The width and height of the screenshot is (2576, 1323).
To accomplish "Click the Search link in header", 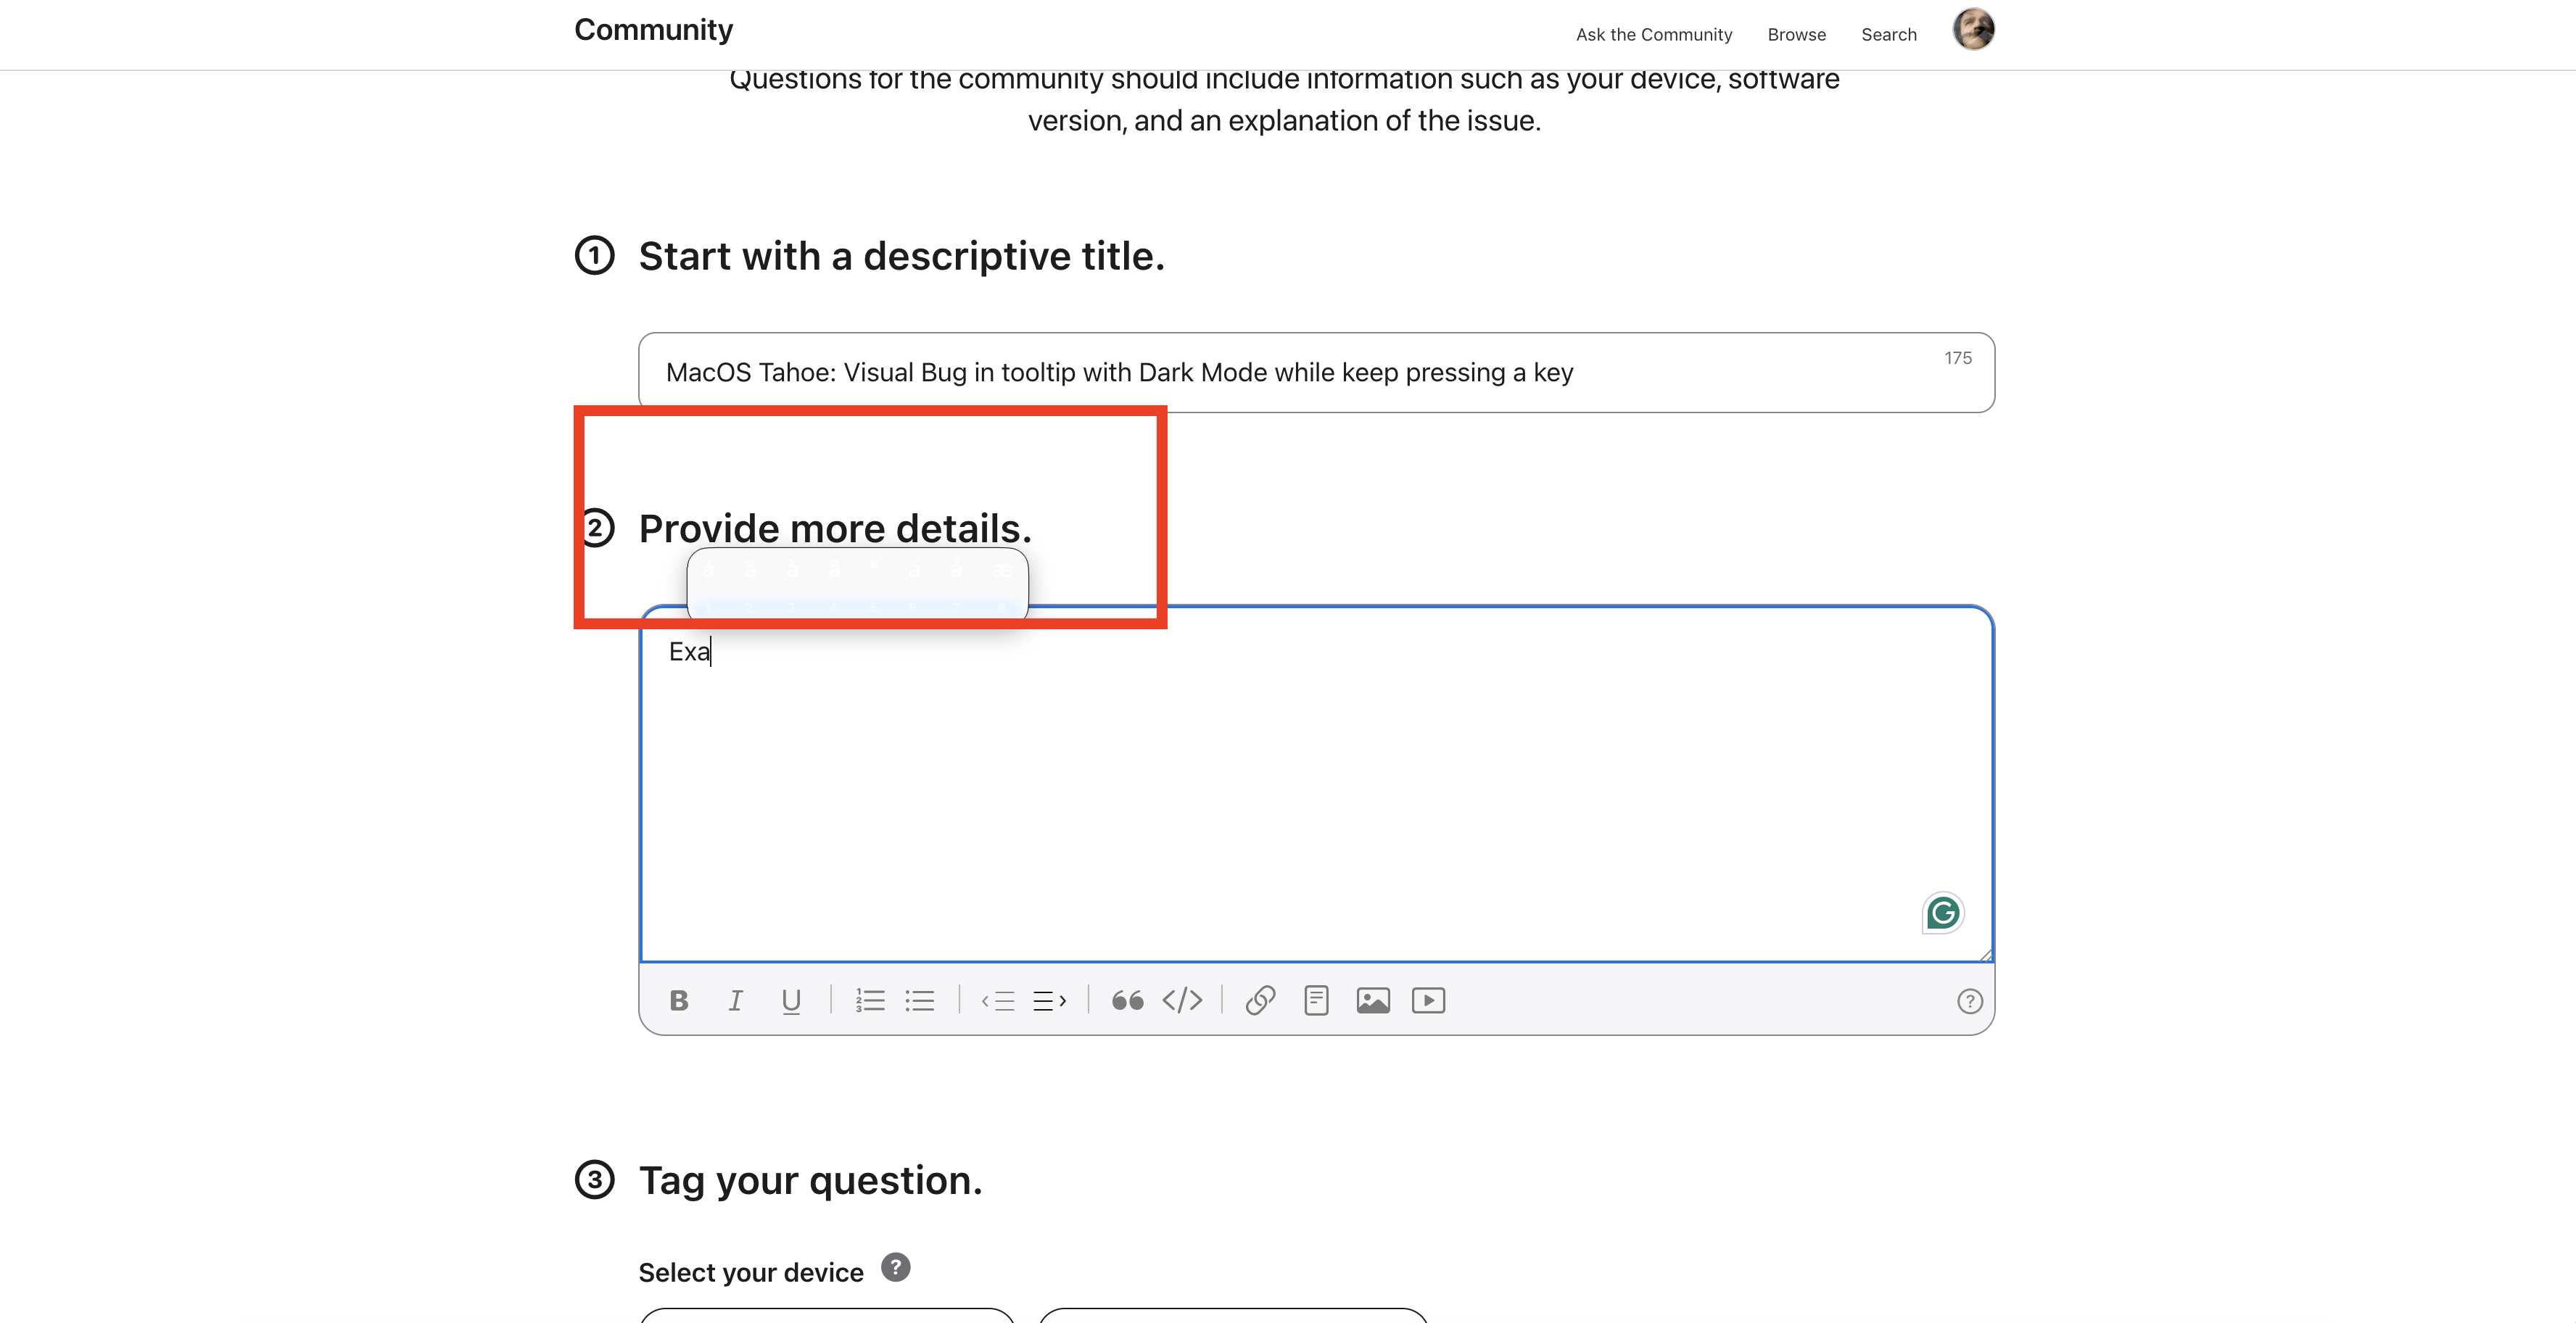I will tap(1888, 35).
